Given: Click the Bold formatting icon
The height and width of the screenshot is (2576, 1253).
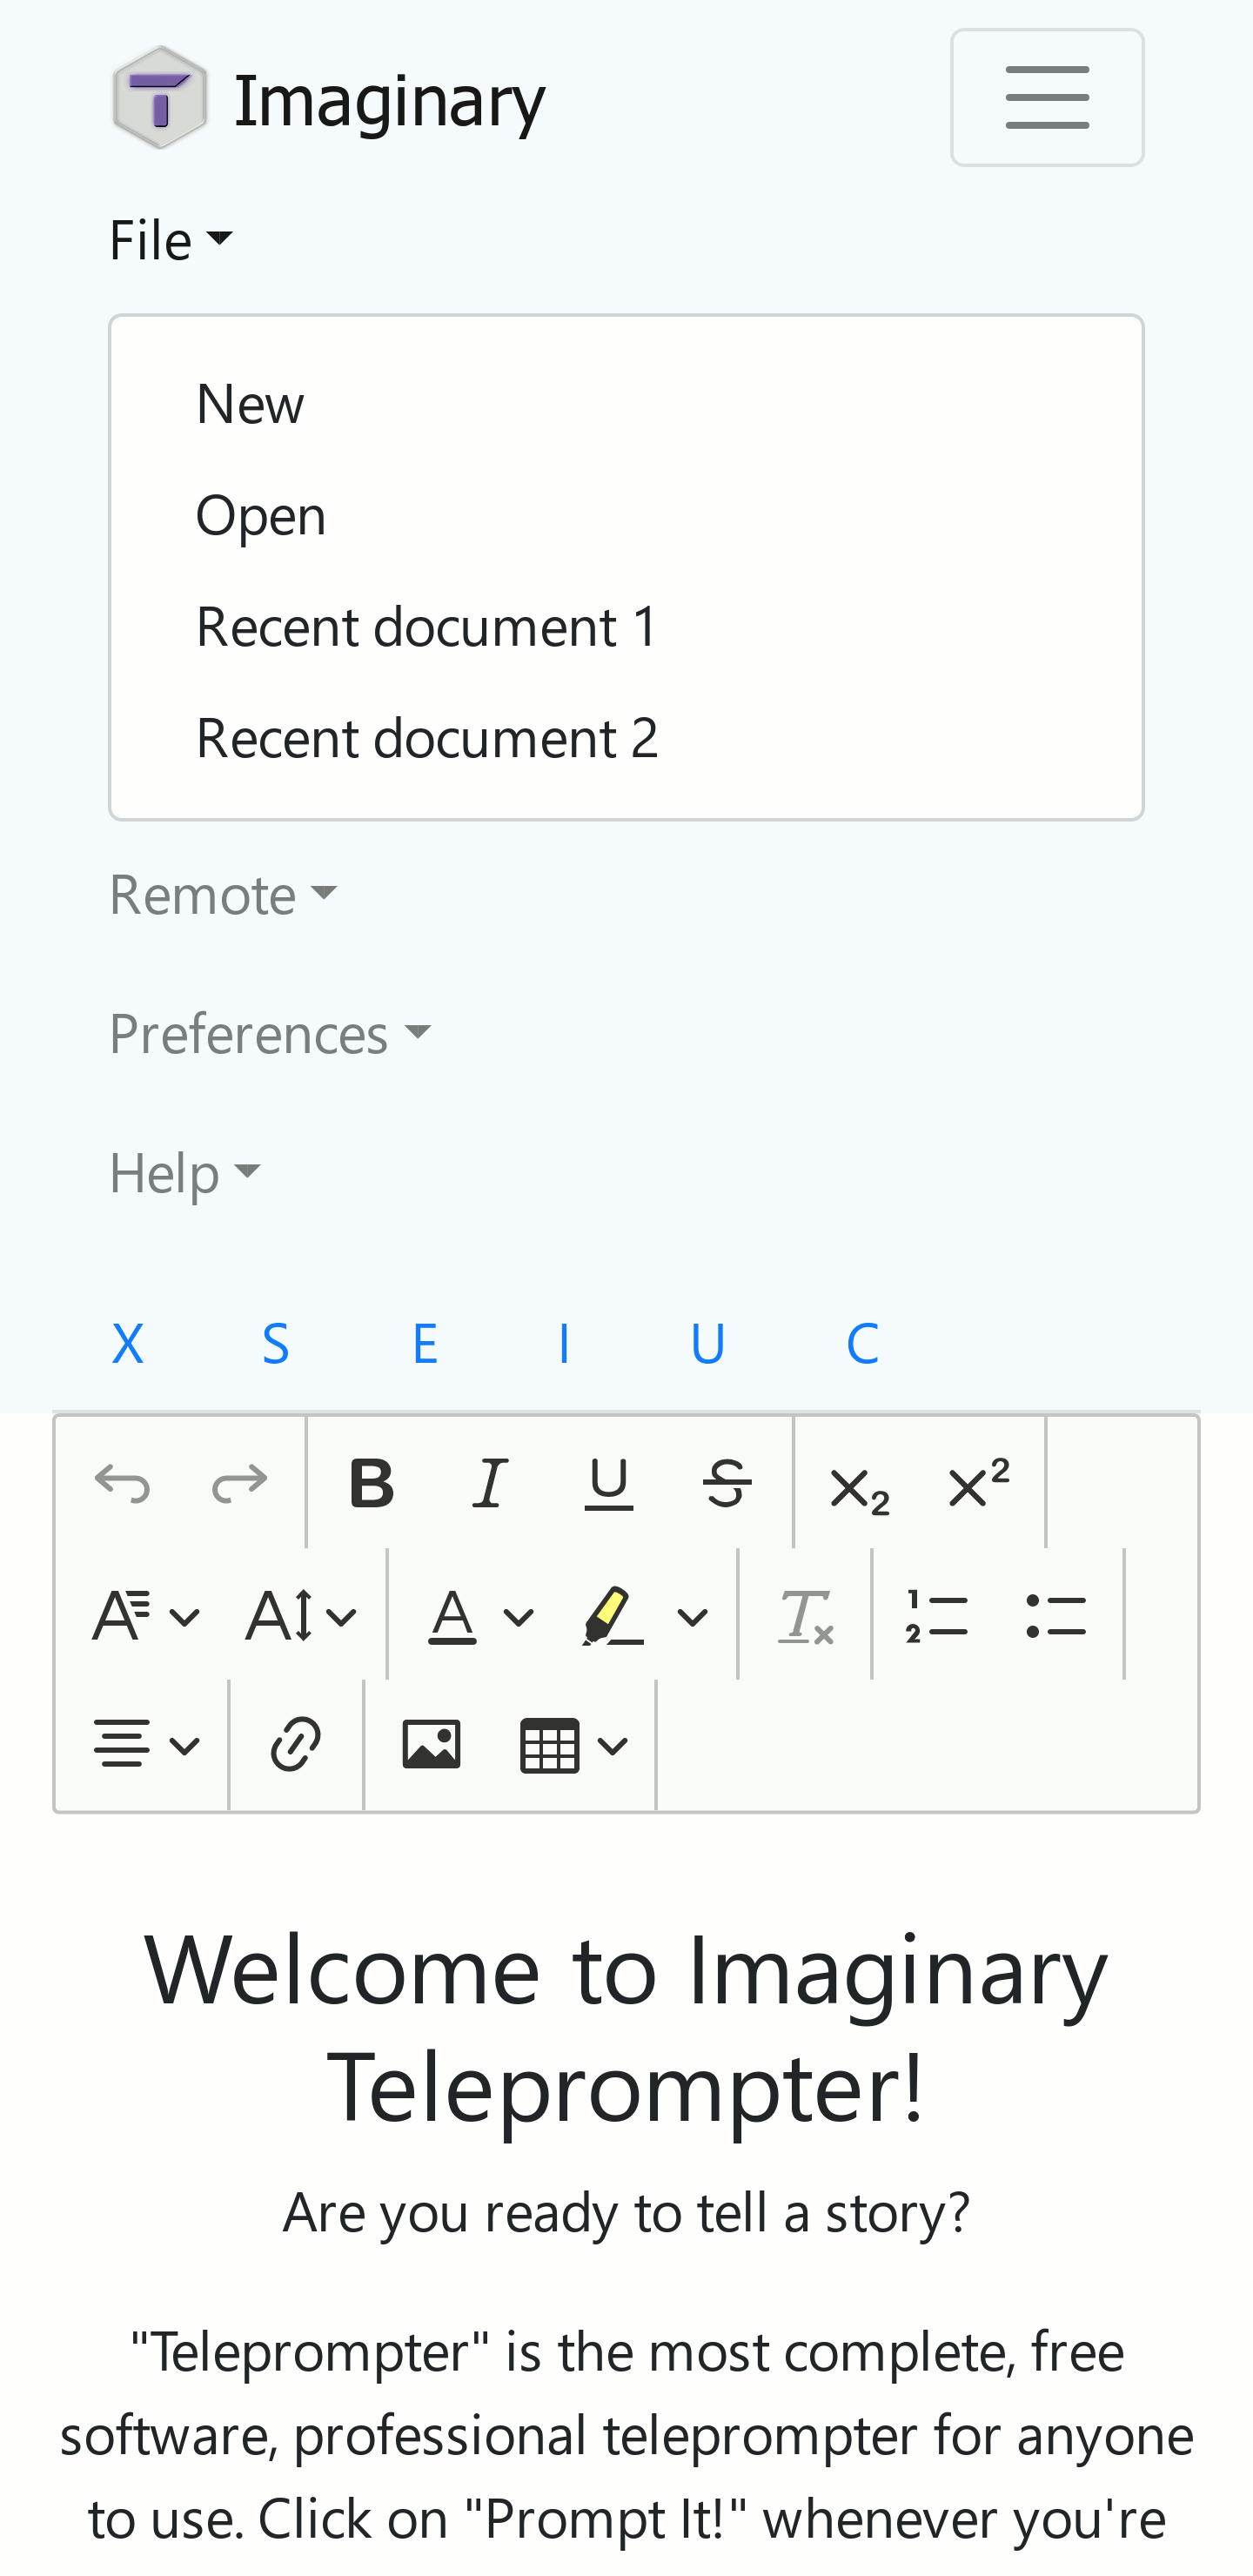Looking at the screenshot, I should [371, 1483].
